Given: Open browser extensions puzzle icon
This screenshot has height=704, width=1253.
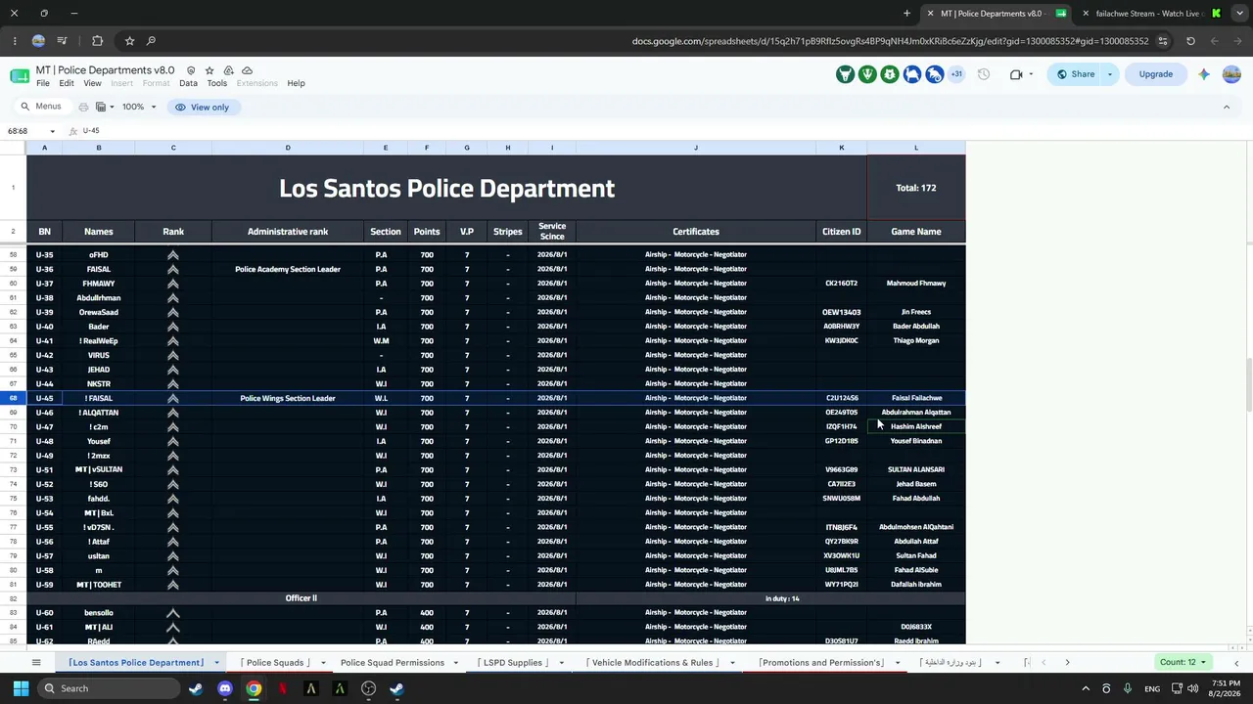Looking at the screenshot, I should tap(97, 41).
